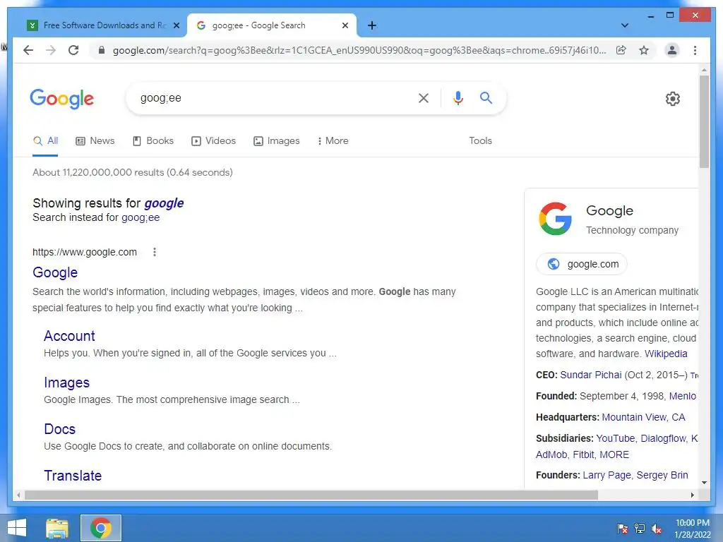723x542 pixels.
Task: Click the vertical scrollbar thumb
Action: coord(704,121)
